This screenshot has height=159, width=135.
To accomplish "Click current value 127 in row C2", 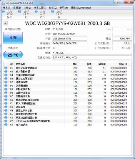I will (76, 107).
